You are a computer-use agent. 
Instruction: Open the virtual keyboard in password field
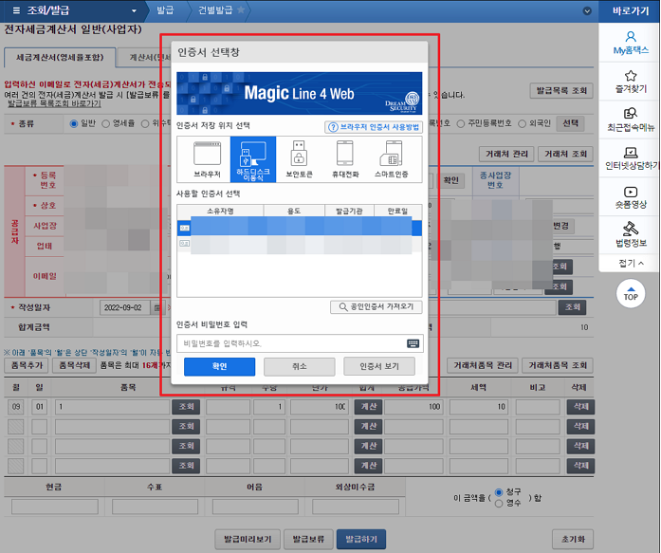tap(413, 343)
